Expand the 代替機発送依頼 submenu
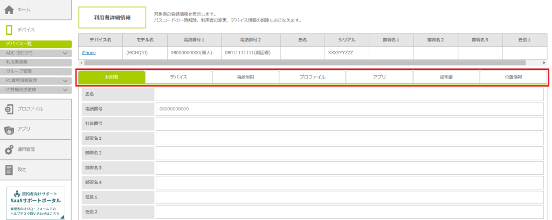 click(x=65, y=90)
